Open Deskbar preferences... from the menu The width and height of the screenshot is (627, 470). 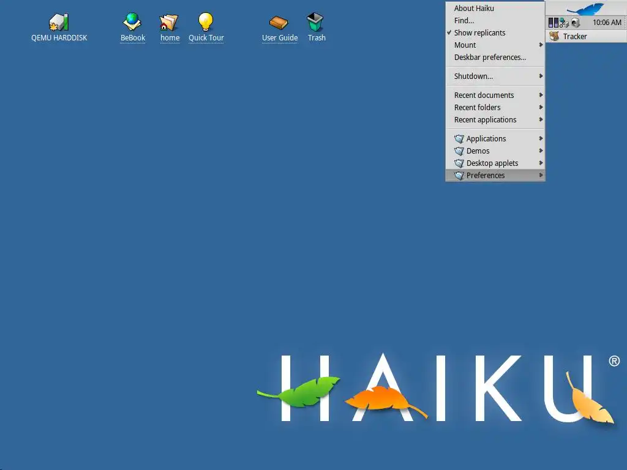[495, 57]
